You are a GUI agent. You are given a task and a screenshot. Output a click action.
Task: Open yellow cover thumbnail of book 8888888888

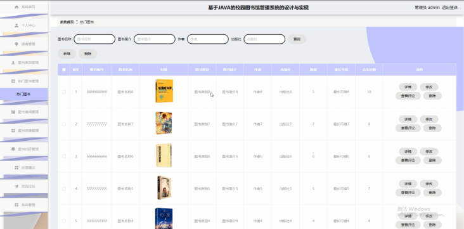point(164,91)
